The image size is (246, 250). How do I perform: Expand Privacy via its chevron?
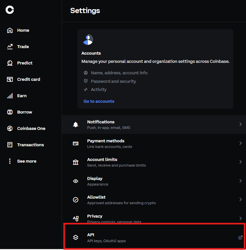[240, 219]
